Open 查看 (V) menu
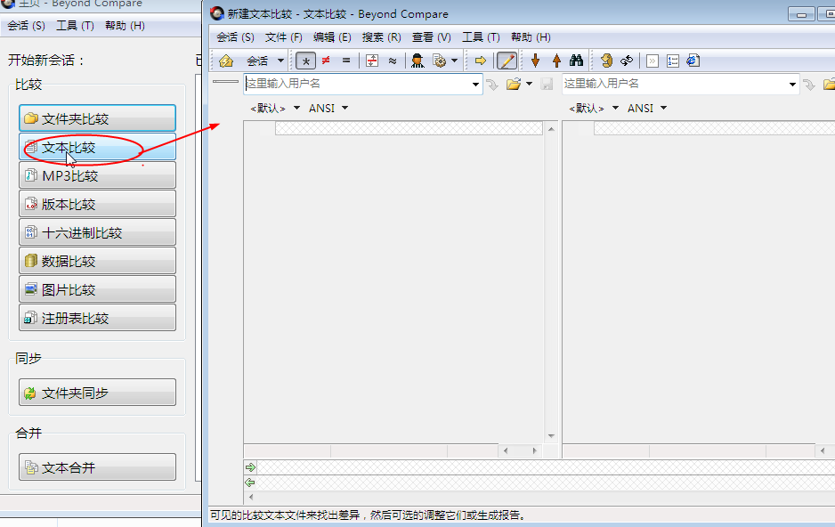Screen dimensions: 835x527 pyautogui.click(x=431, y=37)
